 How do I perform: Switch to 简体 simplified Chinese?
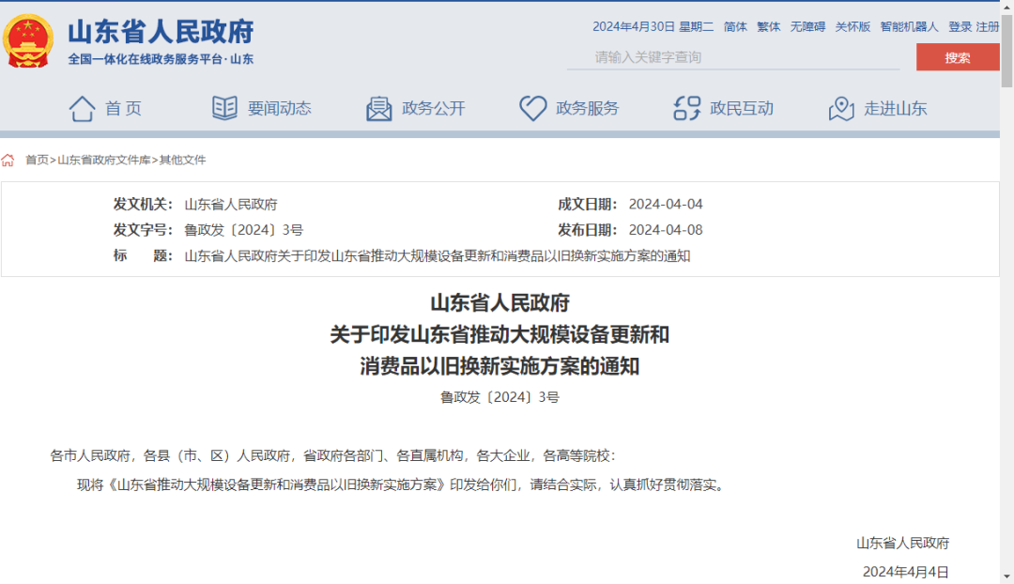pos(735,27)
